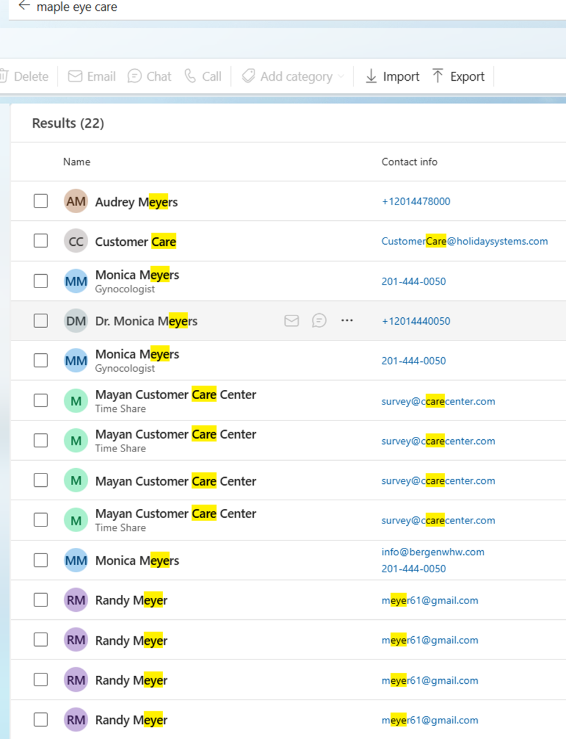Start a Chat from the toolbar
Image resolution: width=566 pixels, height=739 pixels.
[x=149, y=76]
